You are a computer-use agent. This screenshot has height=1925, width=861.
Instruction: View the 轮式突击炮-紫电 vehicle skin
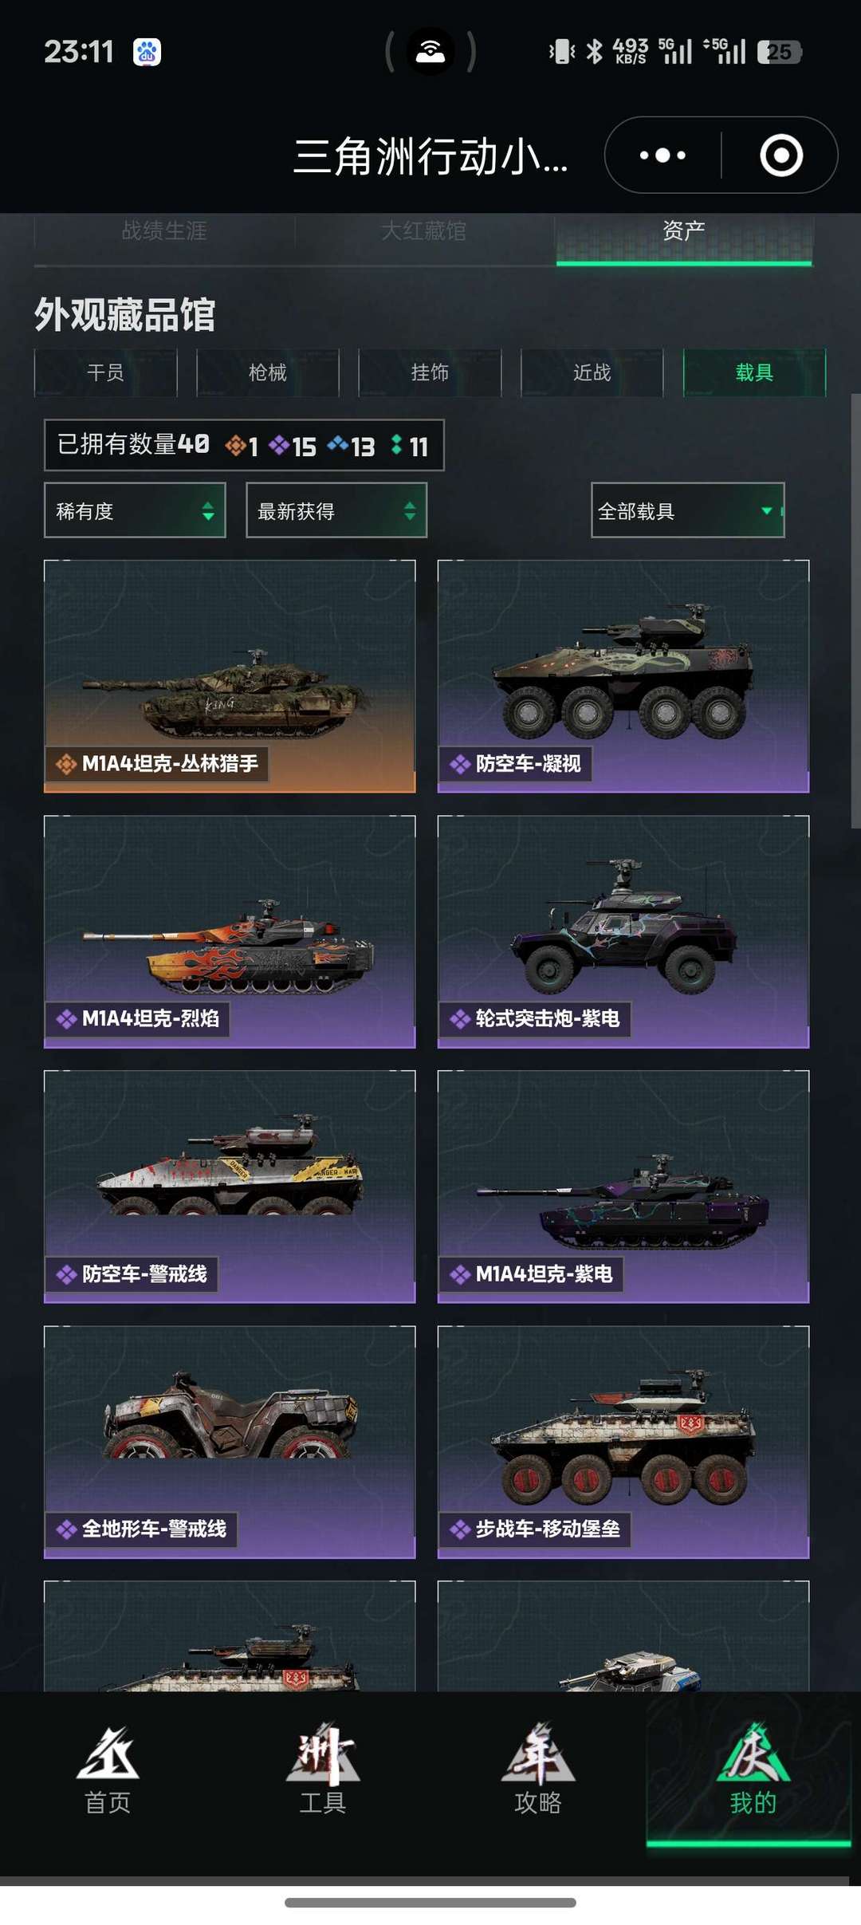pos(623,931)
